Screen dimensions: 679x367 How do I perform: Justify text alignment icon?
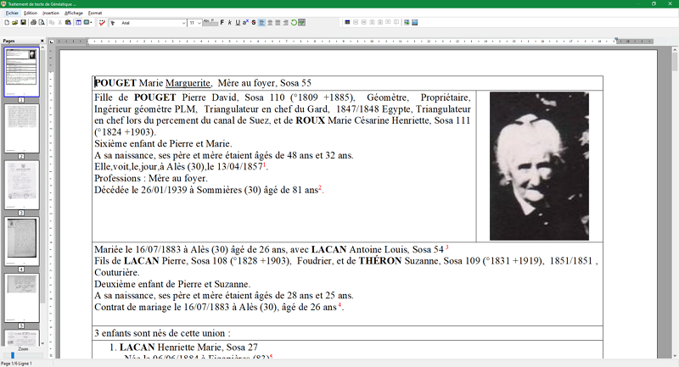click(x=278, y=23)
